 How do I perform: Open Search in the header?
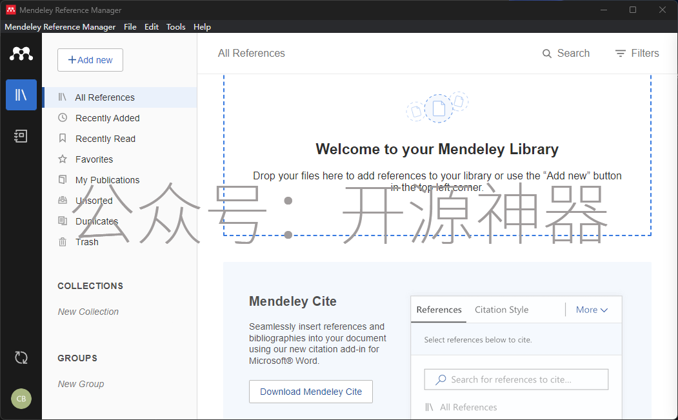pos(566,53)
